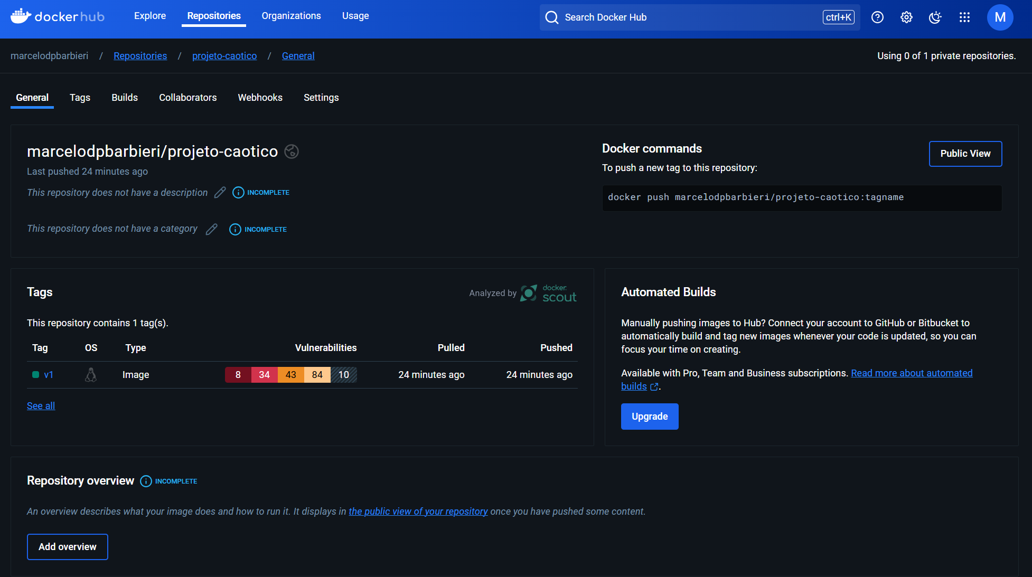This screenshot has width=1032, height=577.
Task: Select Organizations in top navigation
Action: tap(291, 16)
